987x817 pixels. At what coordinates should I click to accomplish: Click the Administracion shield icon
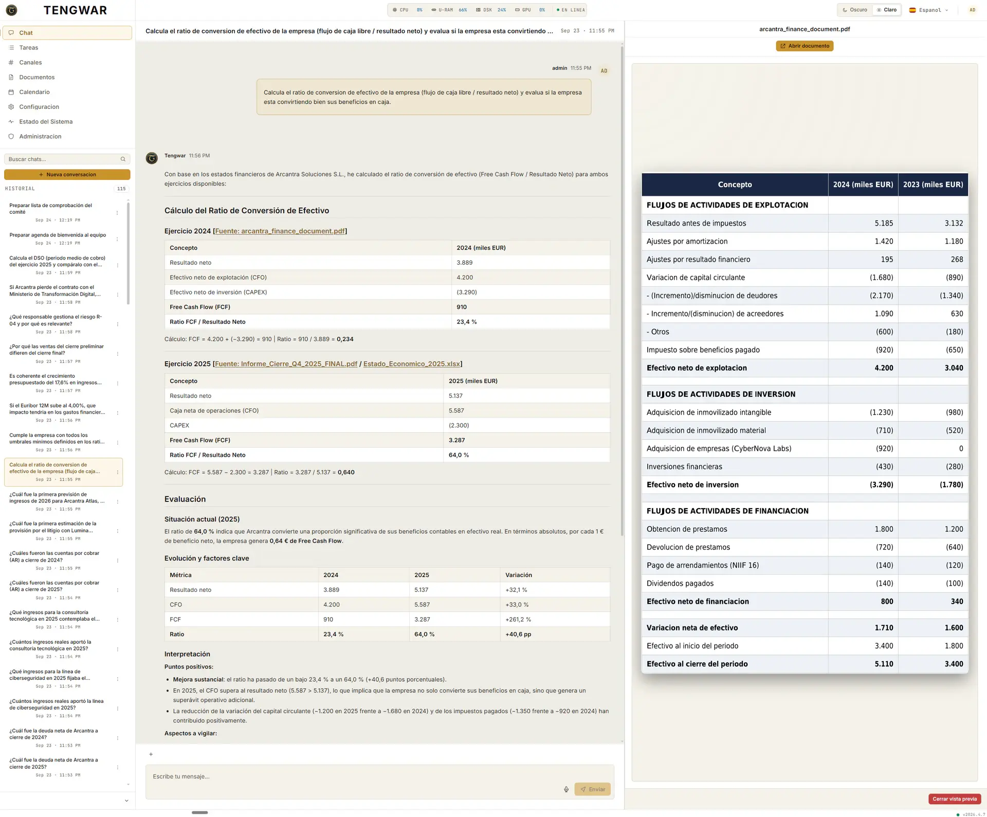pyautogui.click(x=11, y=136)
